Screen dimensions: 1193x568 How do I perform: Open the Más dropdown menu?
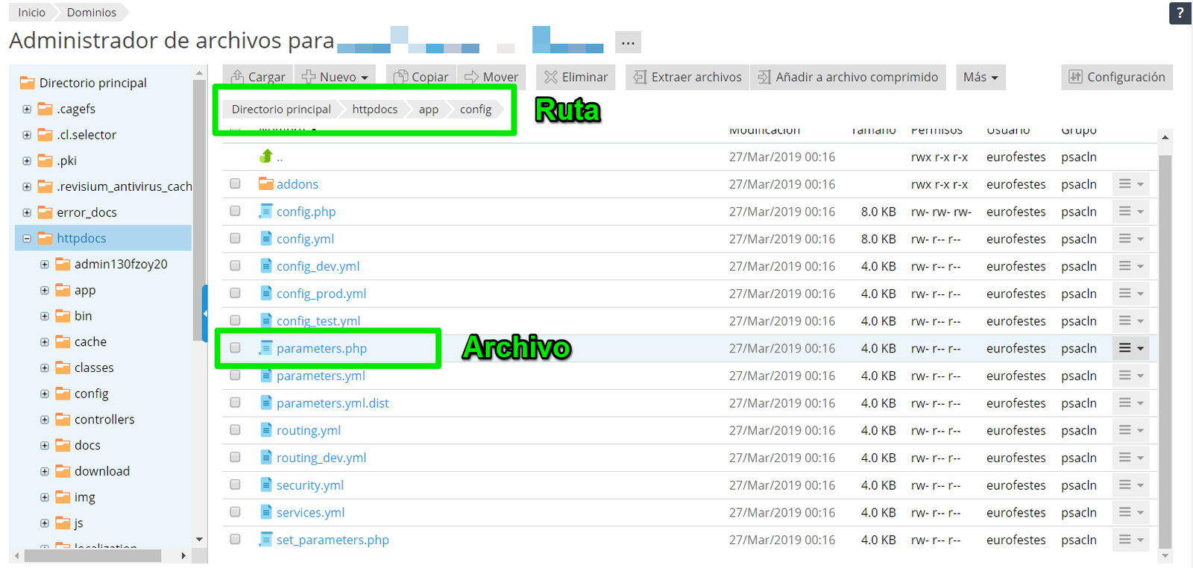click(x=980, y=77)
